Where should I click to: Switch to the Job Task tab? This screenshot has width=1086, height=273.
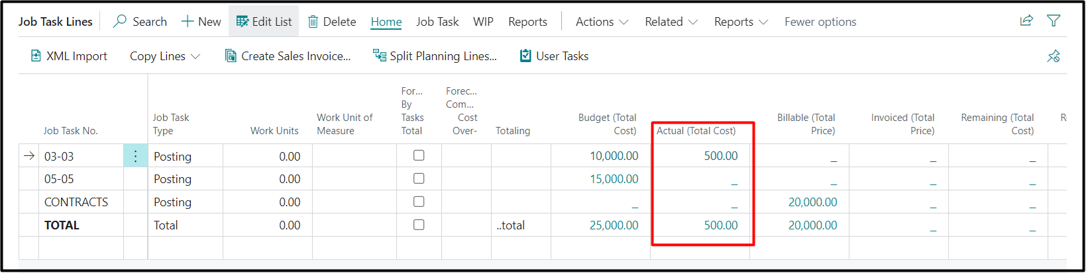click(x=437, y=22)
